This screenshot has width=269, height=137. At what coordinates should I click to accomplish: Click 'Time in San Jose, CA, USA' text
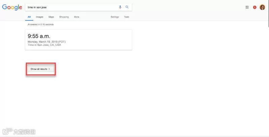tap(44, 45)
